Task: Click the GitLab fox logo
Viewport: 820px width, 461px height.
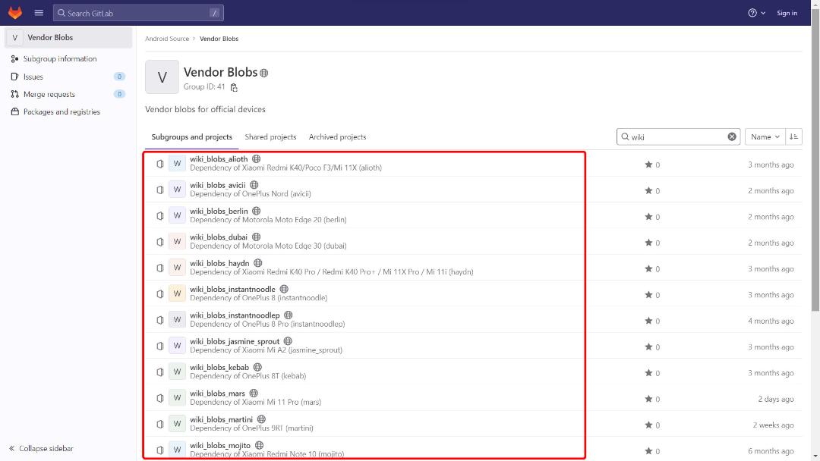Action: point(15,13)
